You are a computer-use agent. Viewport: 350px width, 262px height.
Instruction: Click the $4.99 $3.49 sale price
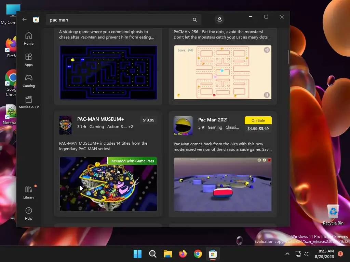(x=258, y=129)
